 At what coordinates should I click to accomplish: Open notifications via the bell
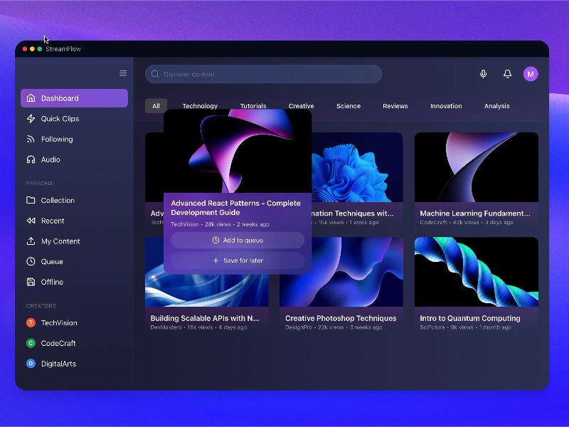click(507, 74)
